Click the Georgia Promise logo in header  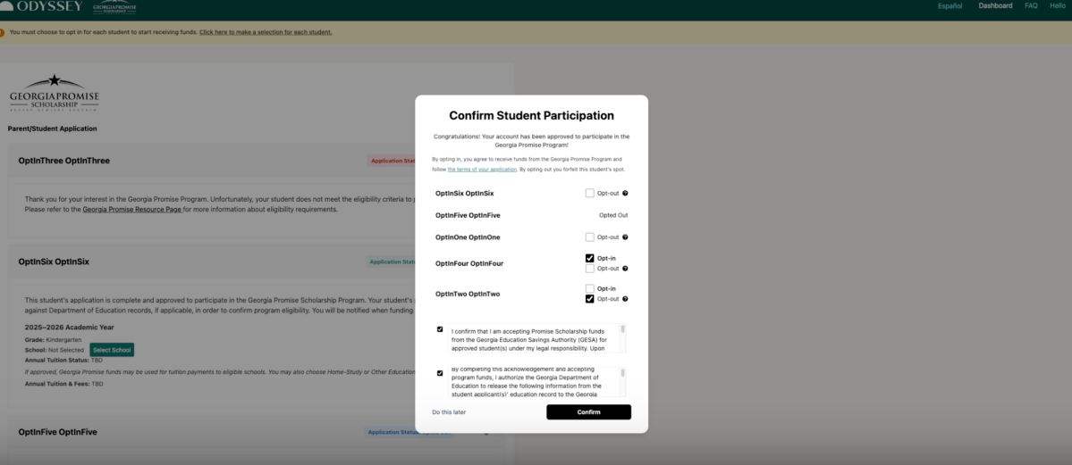coord(114,7)
